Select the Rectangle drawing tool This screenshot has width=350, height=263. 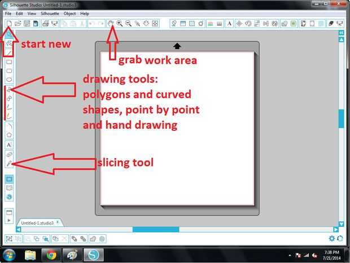pos(9,62)
